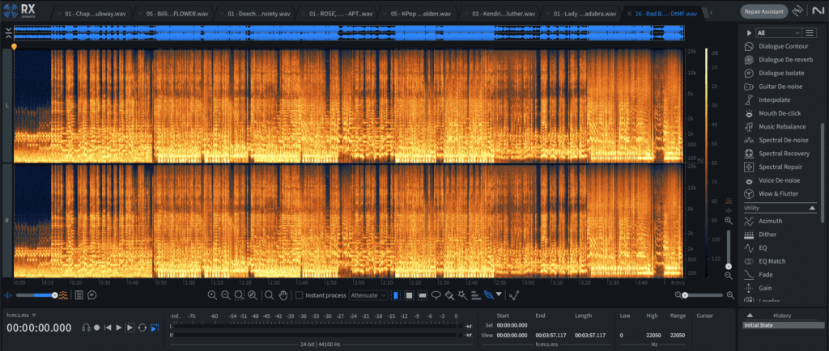Enable the Instant process checkbox

point(300,295)
